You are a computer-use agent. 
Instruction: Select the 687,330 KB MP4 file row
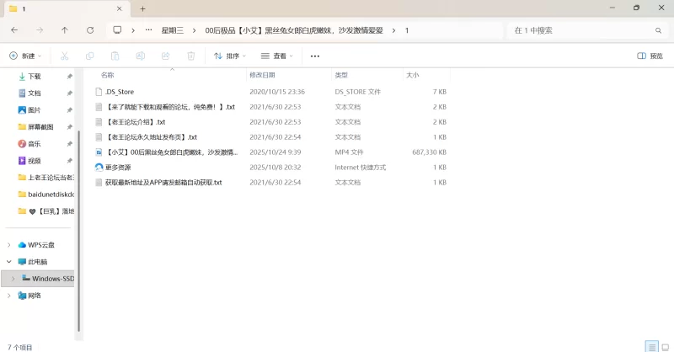click(x=270, y=152)
